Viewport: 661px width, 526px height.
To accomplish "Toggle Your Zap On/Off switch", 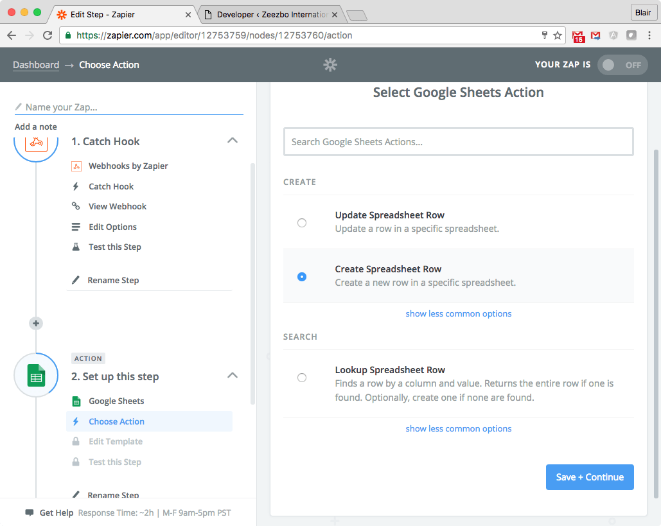I will point(622,65).
